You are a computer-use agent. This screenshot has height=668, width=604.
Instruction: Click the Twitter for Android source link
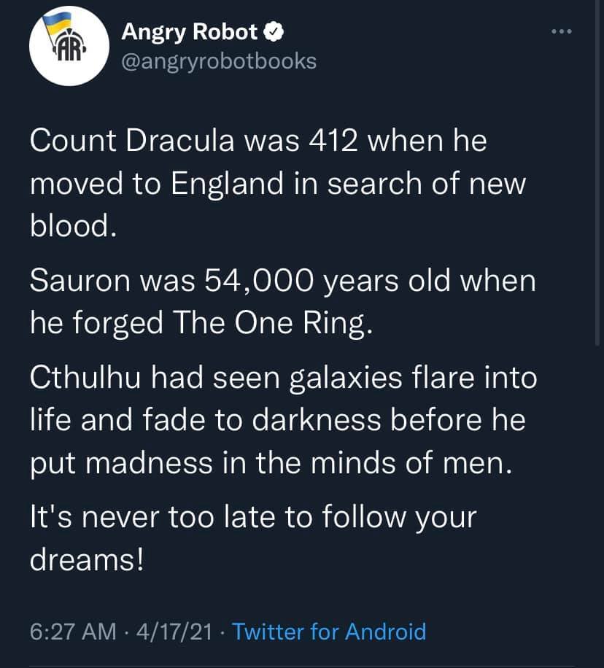(x=329, y=630)
